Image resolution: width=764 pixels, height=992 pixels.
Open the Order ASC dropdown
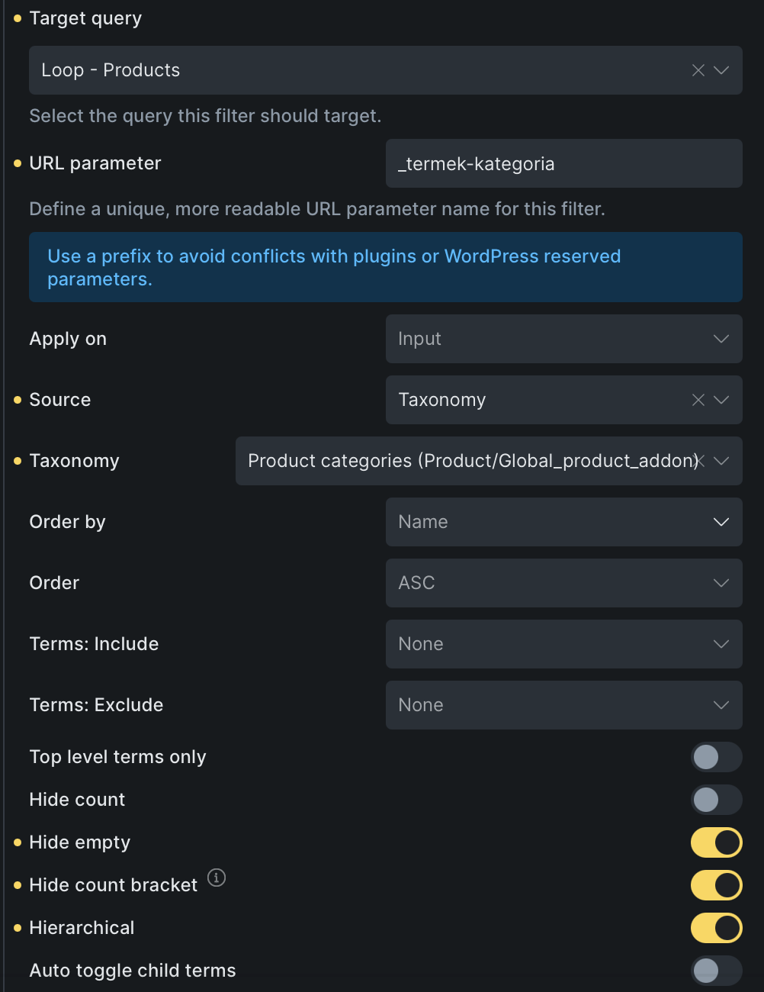tap(563, 583)
